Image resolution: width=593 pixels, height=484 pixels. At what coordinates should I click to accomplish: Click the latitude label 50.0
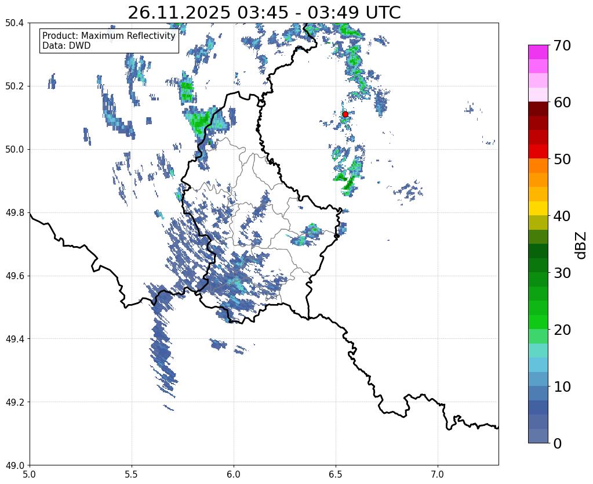[14, 150]
